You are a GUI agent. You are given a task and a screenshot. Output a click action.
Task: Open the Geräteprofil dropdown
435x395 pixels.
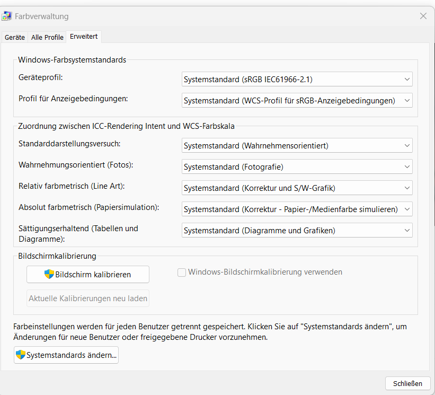(297, 80)
